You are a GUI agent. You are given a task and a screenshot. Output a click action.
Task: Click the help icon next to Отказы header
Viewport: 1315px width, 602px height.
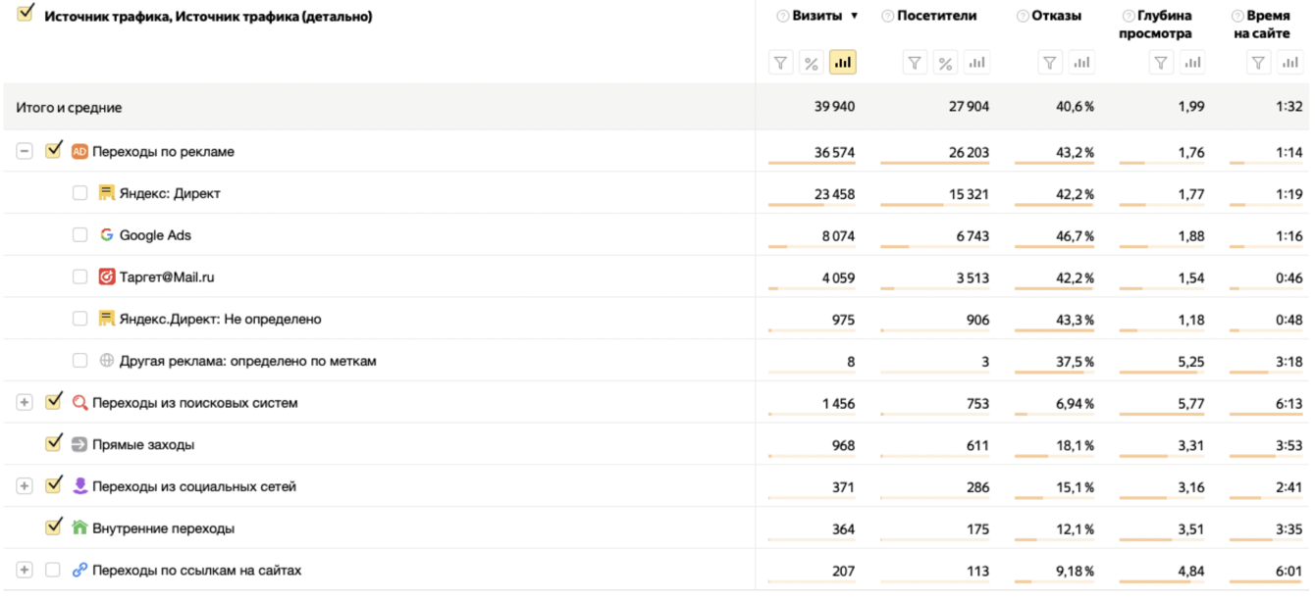tap(1023, 16)
